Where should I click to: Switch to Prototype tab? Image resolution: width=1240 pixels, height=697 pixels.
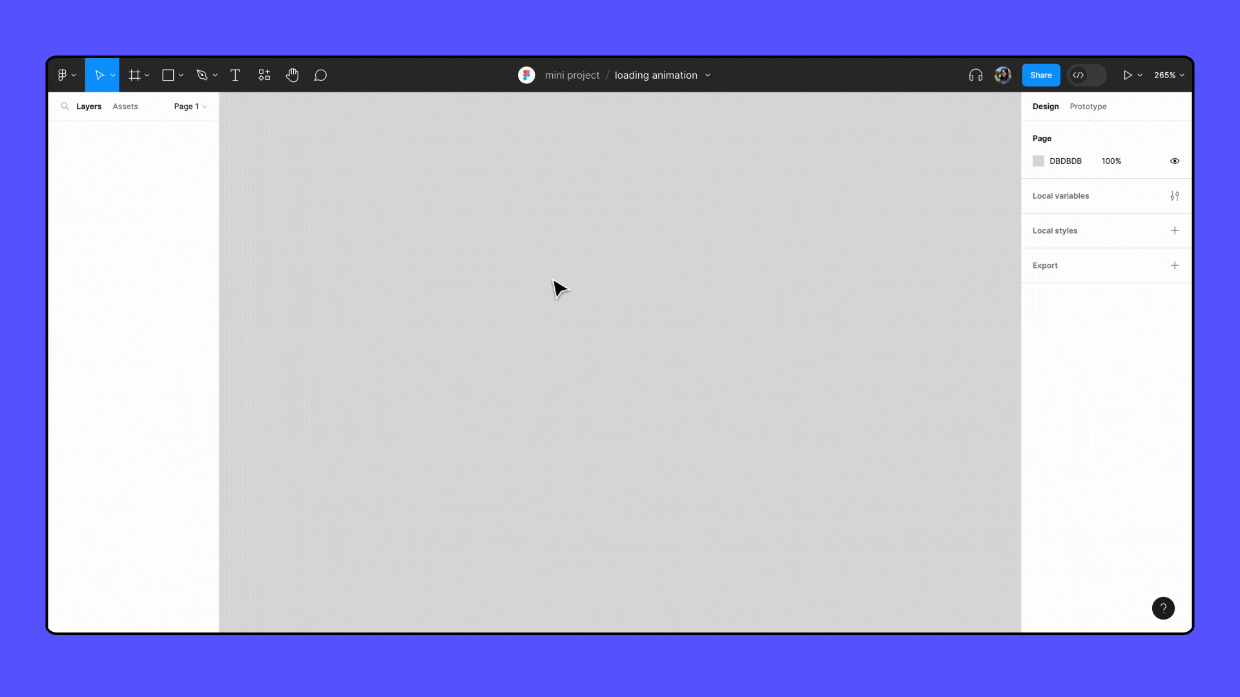click(x=1088, y=106)
